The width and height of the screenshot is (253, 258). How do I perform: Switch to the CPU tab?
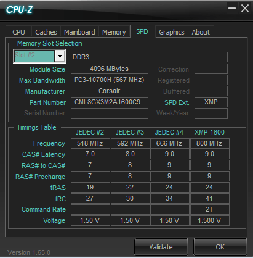pyautogui.click(x=18, y=32)
